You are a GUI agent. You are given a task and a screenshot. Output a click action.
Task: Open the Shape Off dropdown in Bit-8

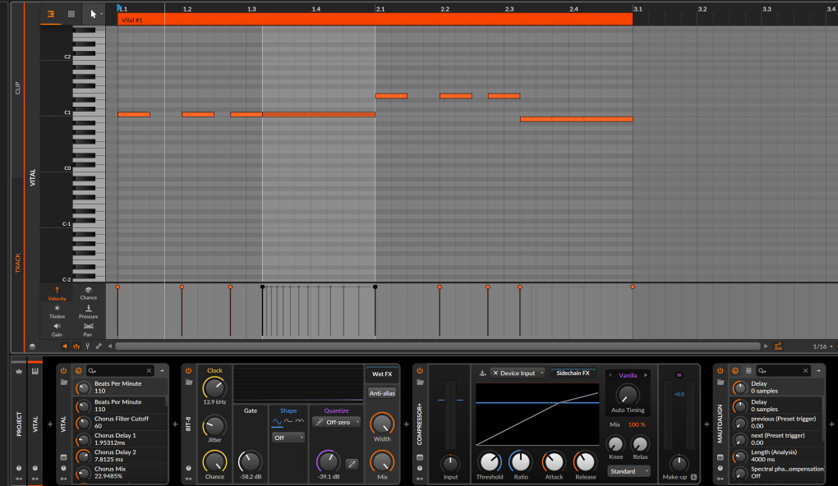288,438
